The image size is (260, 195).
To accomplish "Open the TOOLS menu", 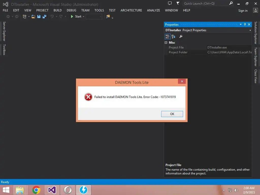I will (99, 10).
